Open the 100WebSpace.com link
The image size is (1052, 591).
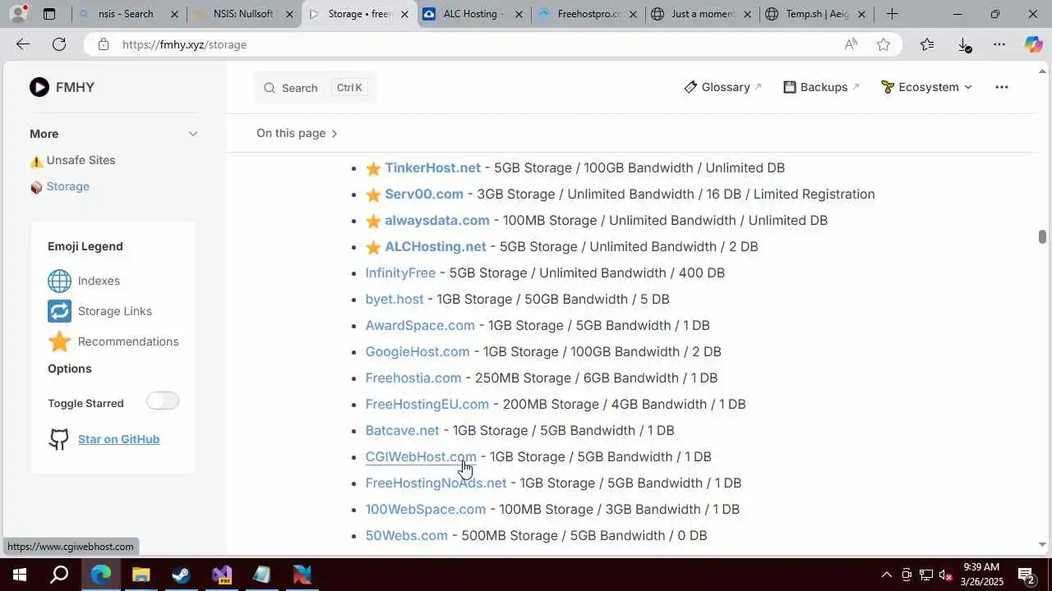tap(426, 509)
